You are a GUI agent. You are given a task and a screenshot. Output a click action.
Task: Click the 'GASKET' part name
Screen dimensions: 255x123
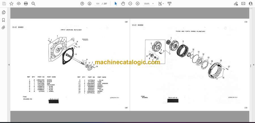tap(100, 87)
